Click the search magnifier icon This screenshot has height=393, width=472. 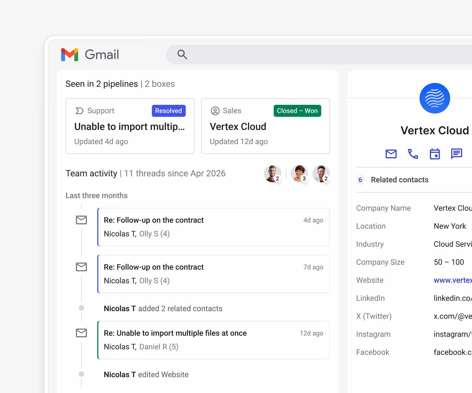point(182,55)
